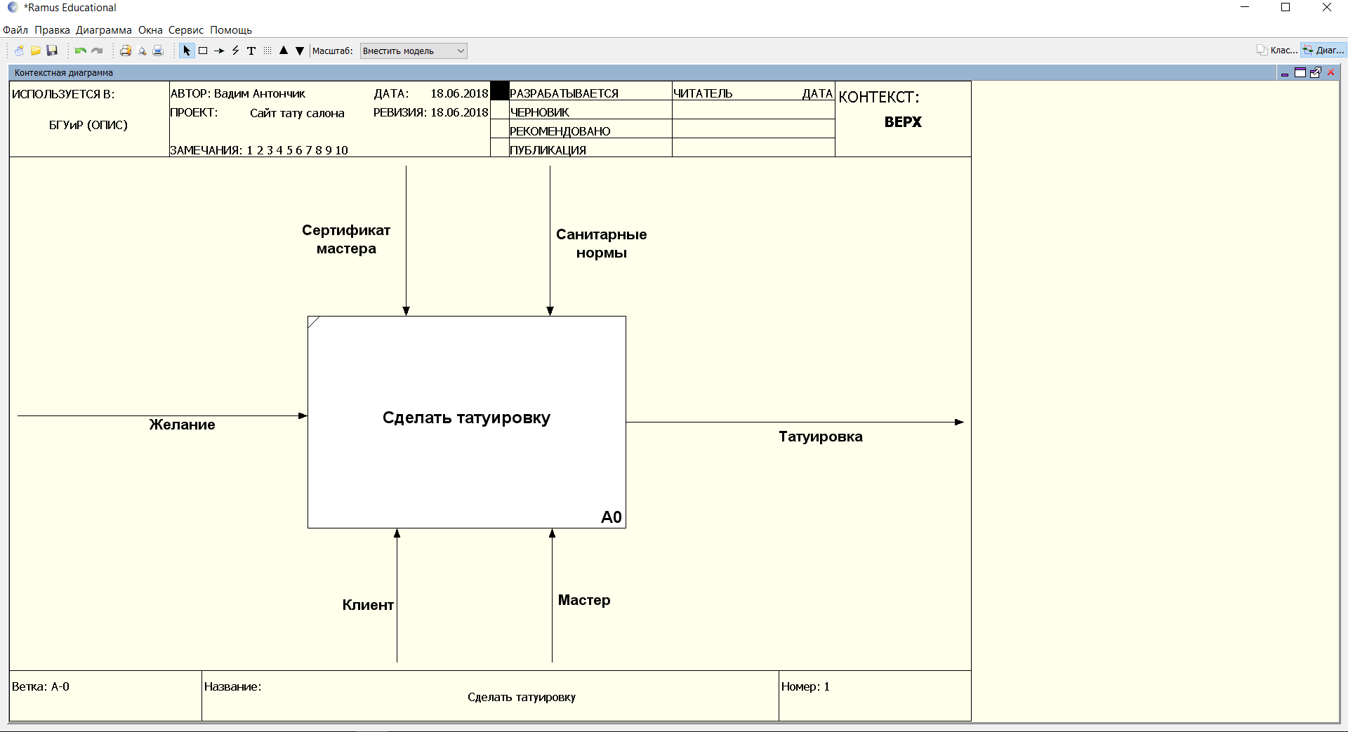Select the function box rectangle tool
The width and height of the screenshot is (1348, 732).
coord(203,51)
